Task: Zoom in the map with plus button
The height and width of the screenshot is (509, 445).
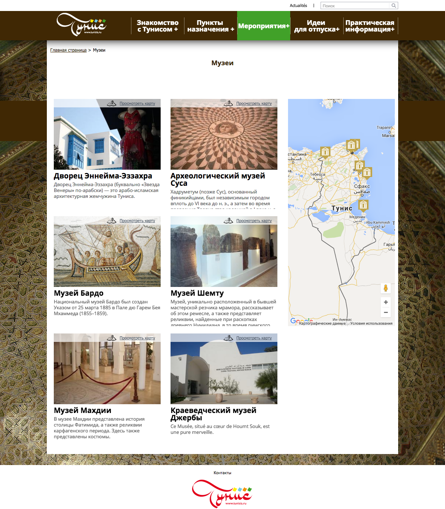Action: (x=386, y=302)
